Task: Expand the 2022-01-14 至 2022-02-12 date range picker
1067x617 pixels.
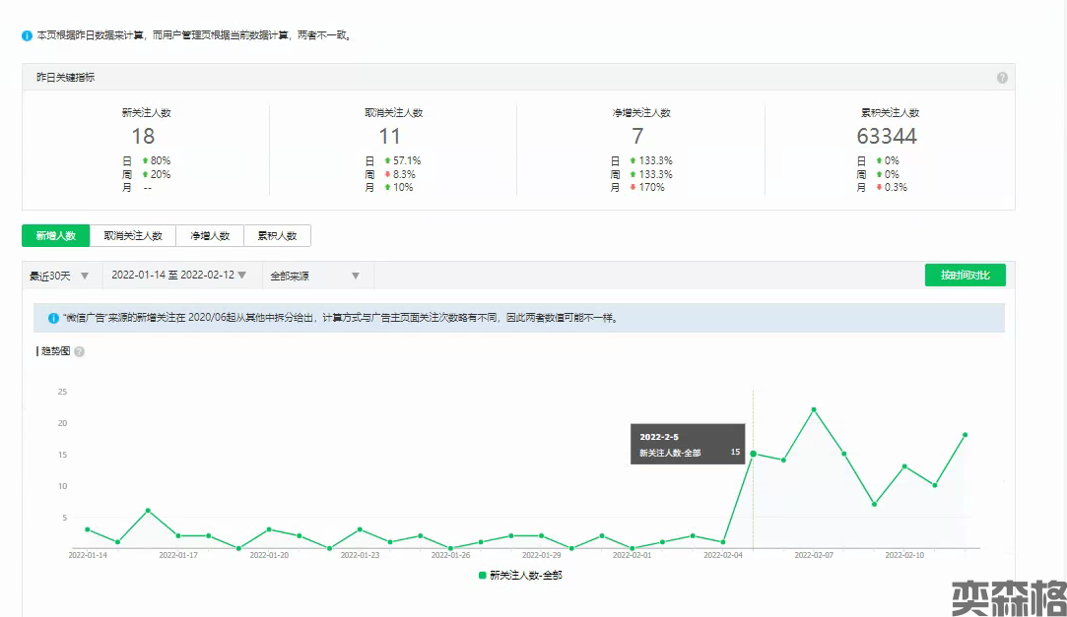Action: pyautogui.click(x=178, y=276)
